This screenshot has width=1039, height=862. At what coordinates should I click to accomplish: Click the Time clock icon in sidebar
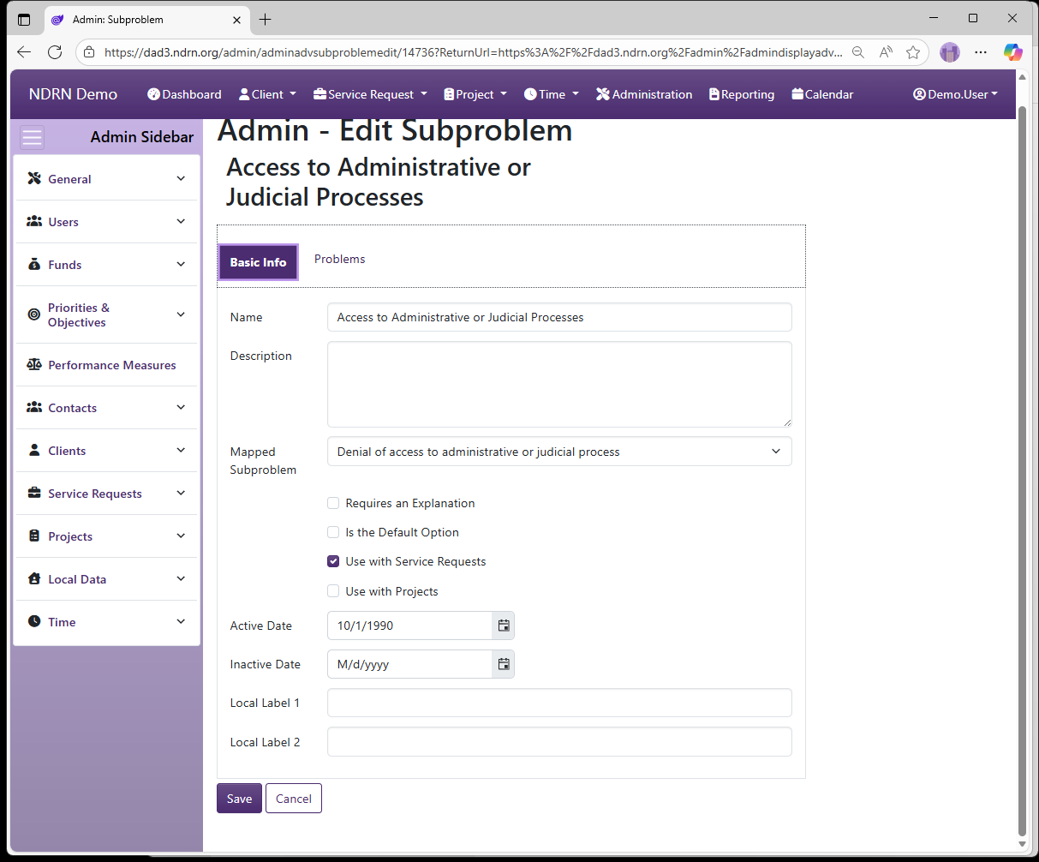point(34,621)
